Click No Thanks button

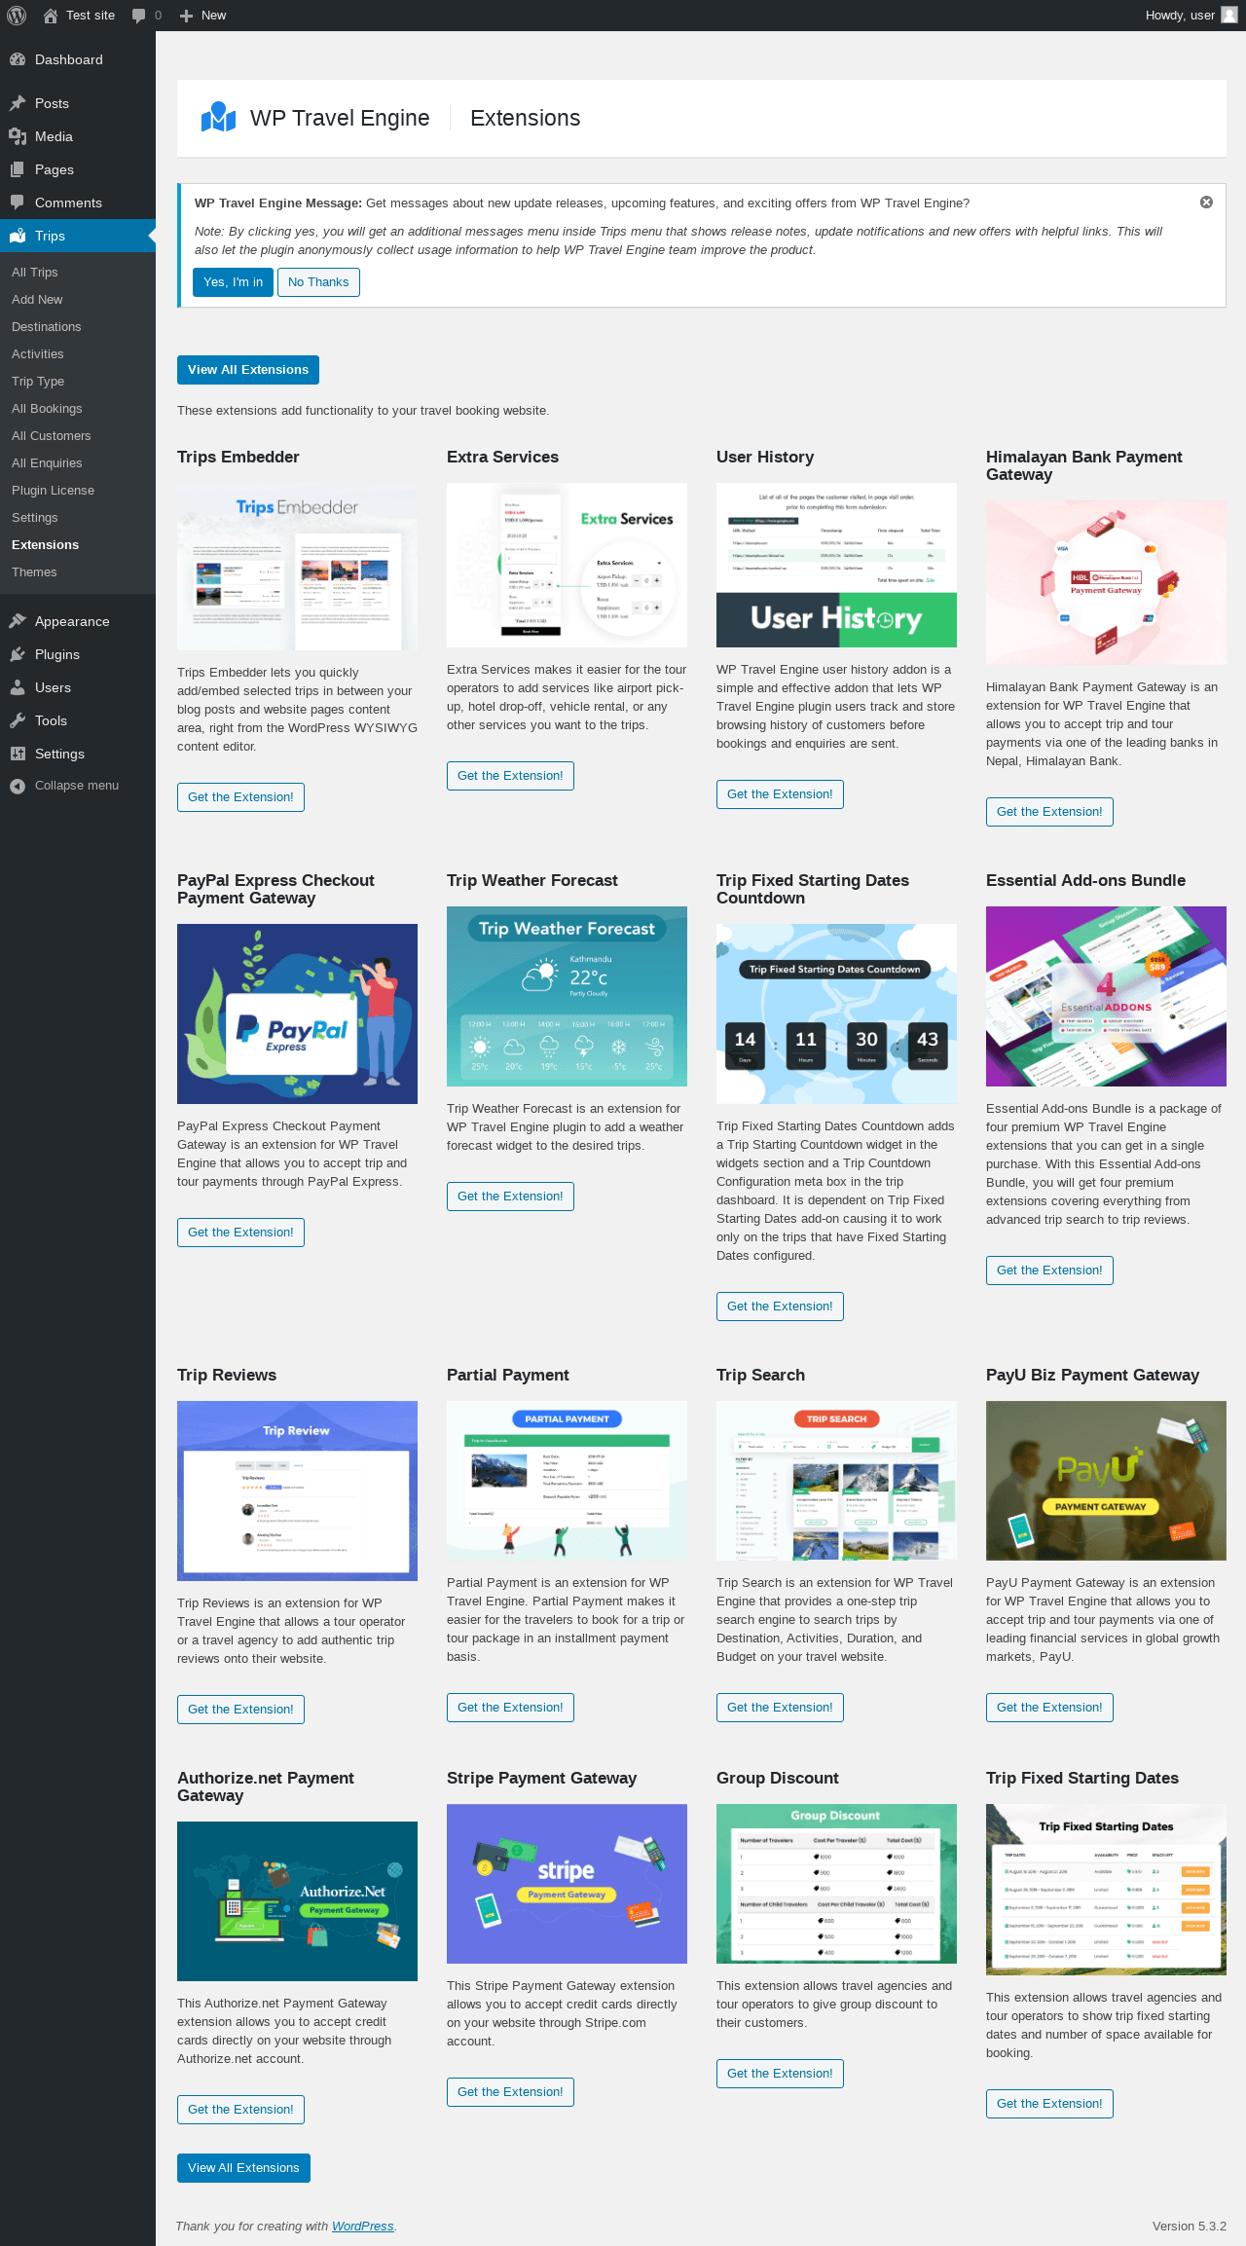318,282
